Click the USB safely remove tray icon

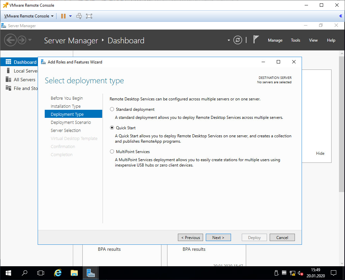277,273
